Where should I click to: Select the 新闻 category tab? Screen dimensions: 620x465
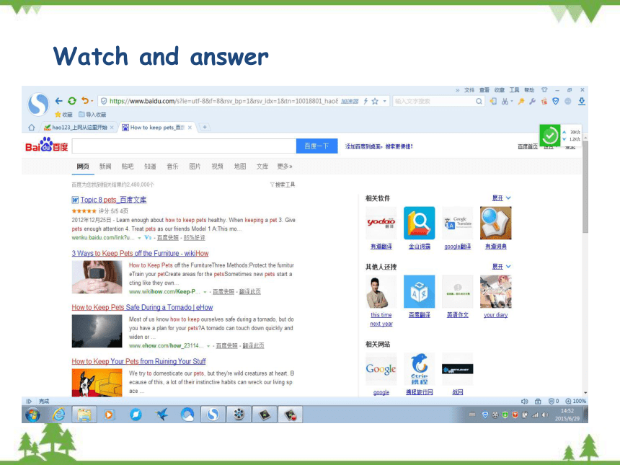point(105,167)
